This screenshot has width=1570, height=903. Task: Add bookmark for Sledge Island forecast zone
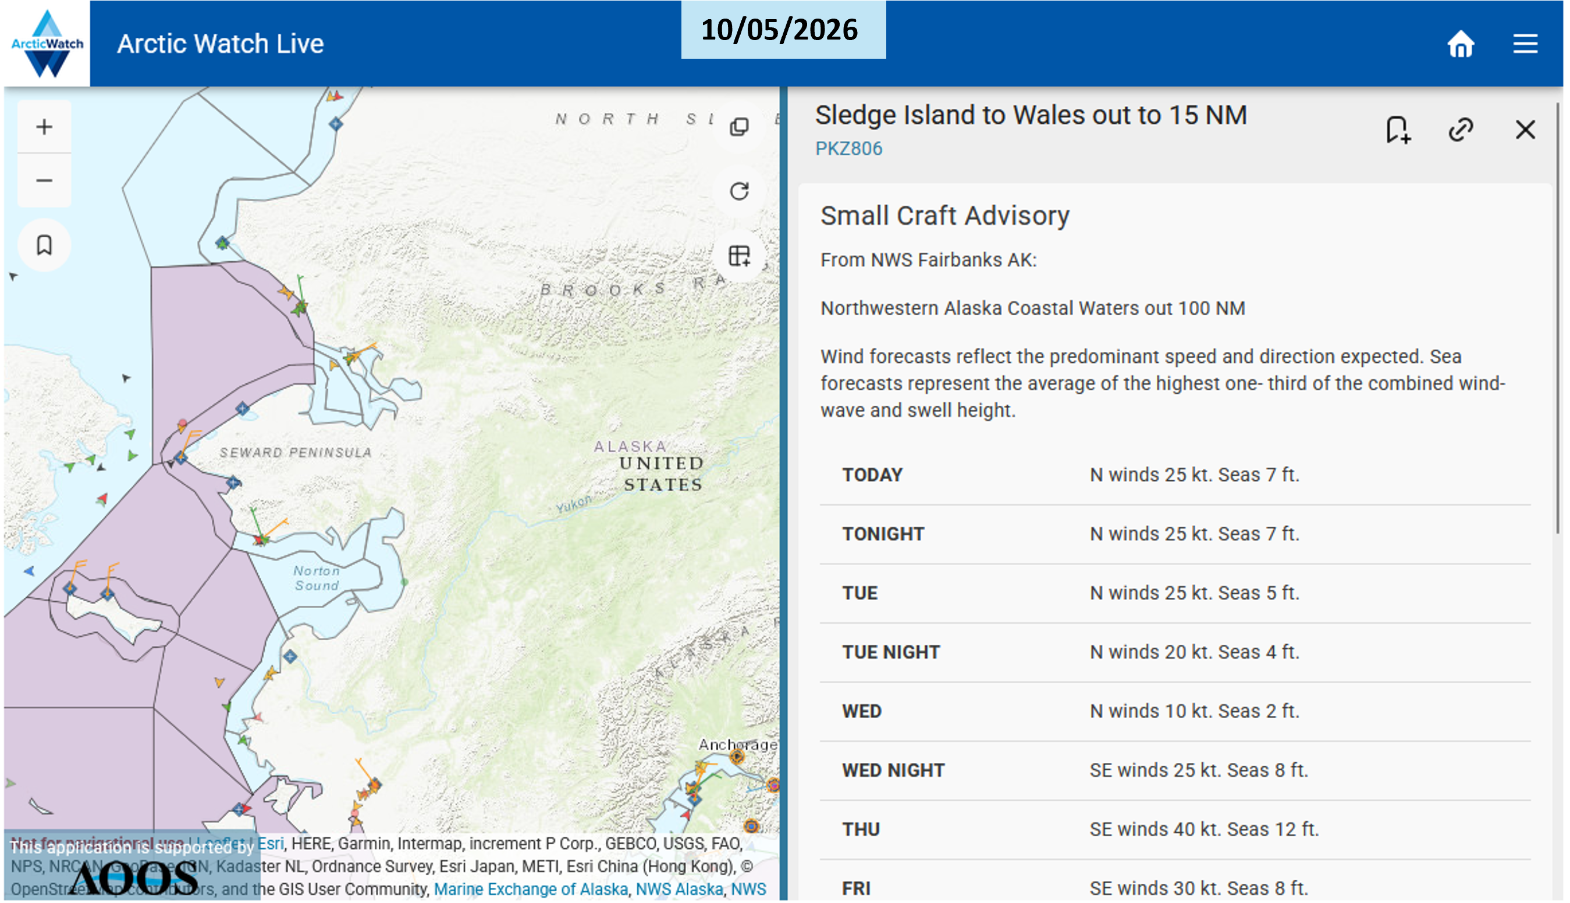click(x=1398, y=130)
